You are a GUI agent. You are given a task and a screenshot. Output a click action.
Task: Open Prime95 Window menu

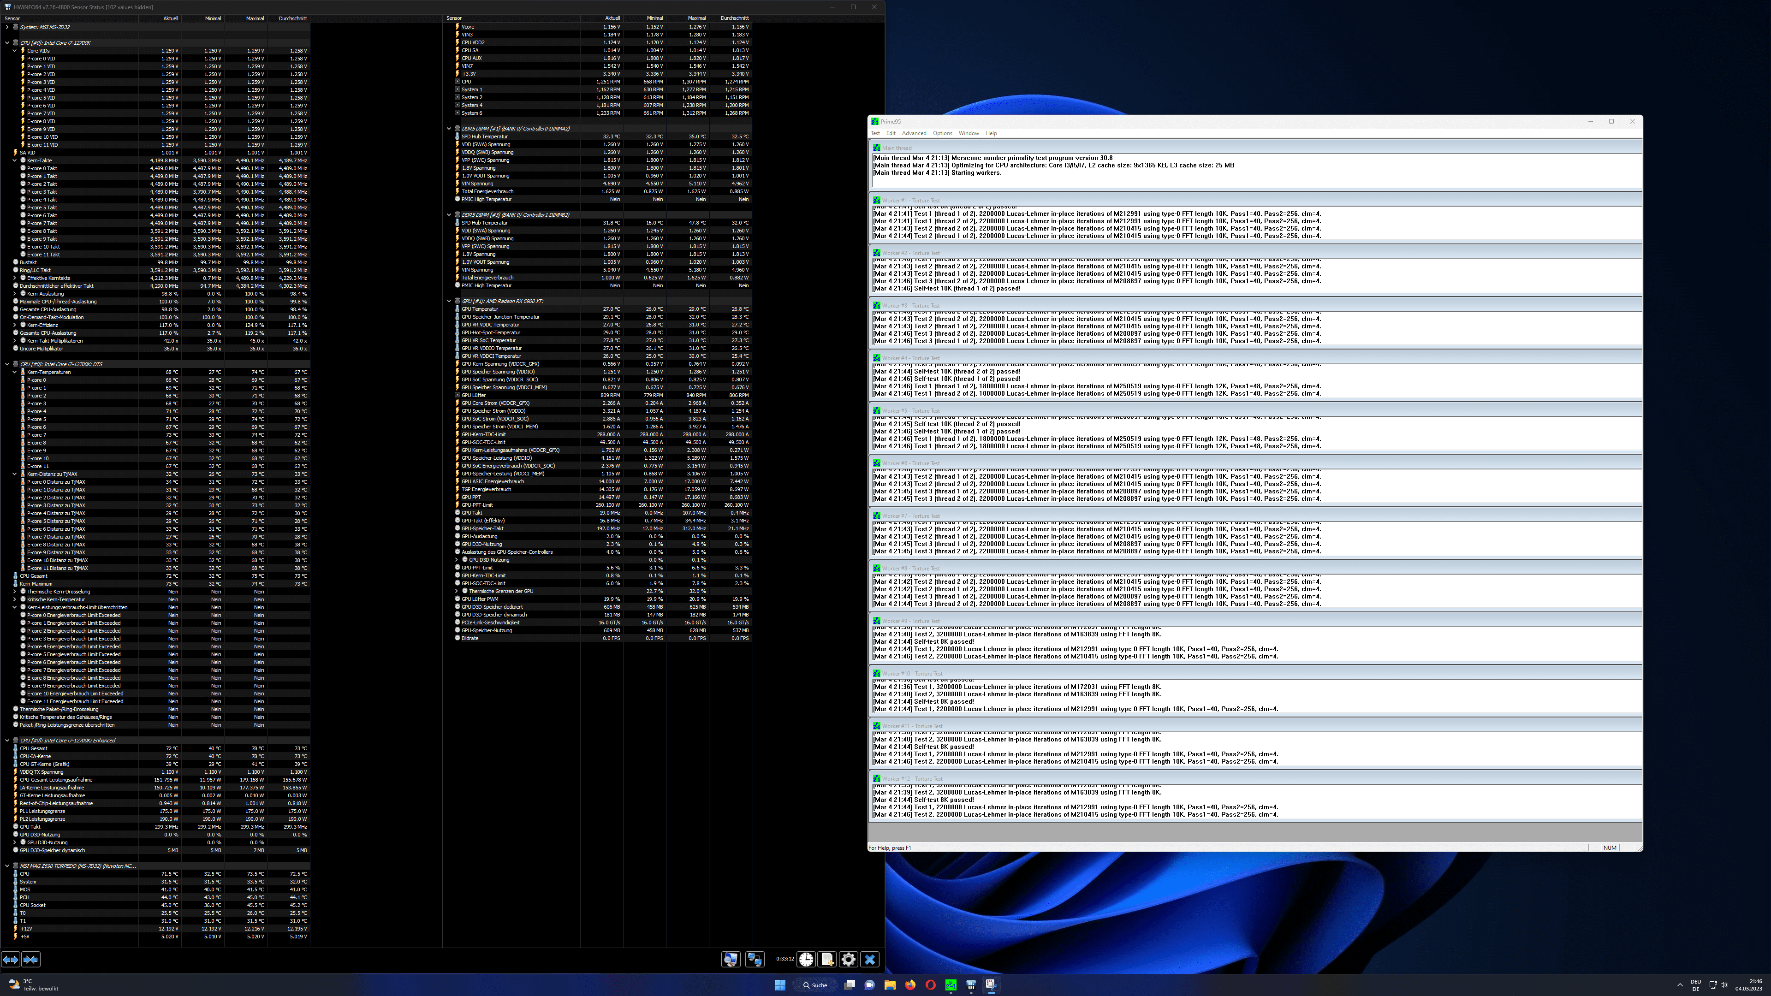tap(969, 133)
